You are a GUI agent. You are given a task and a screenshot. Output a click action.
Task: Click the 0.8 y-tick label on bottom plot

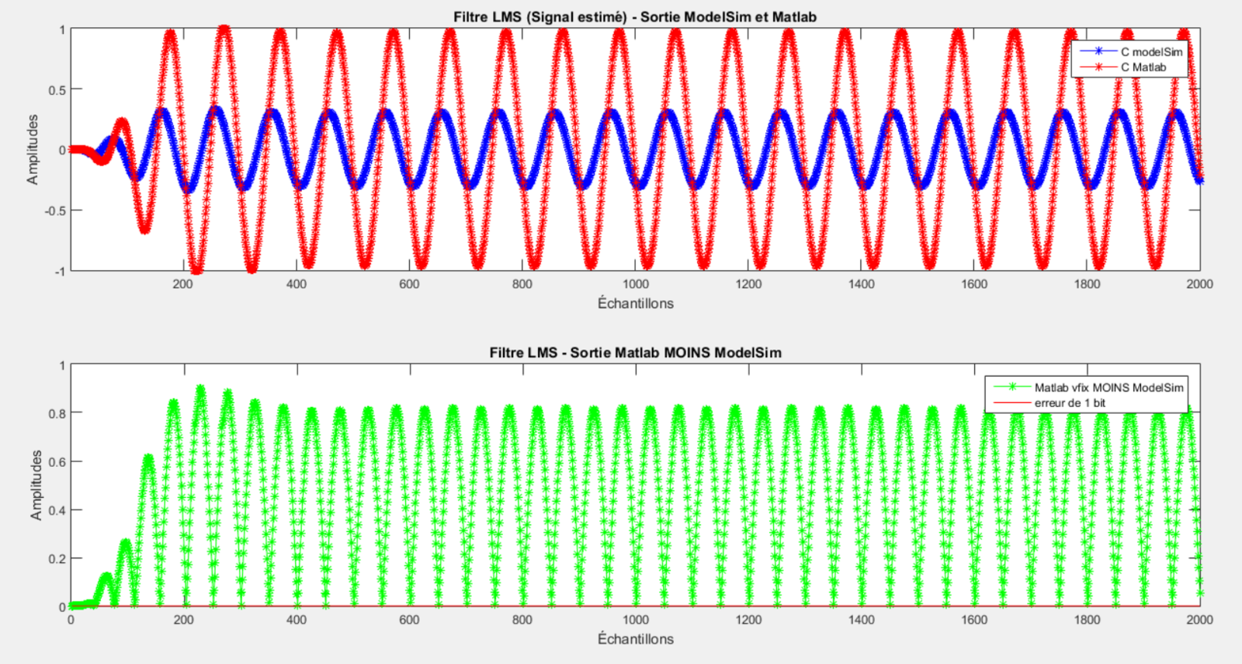pos(57,414)
